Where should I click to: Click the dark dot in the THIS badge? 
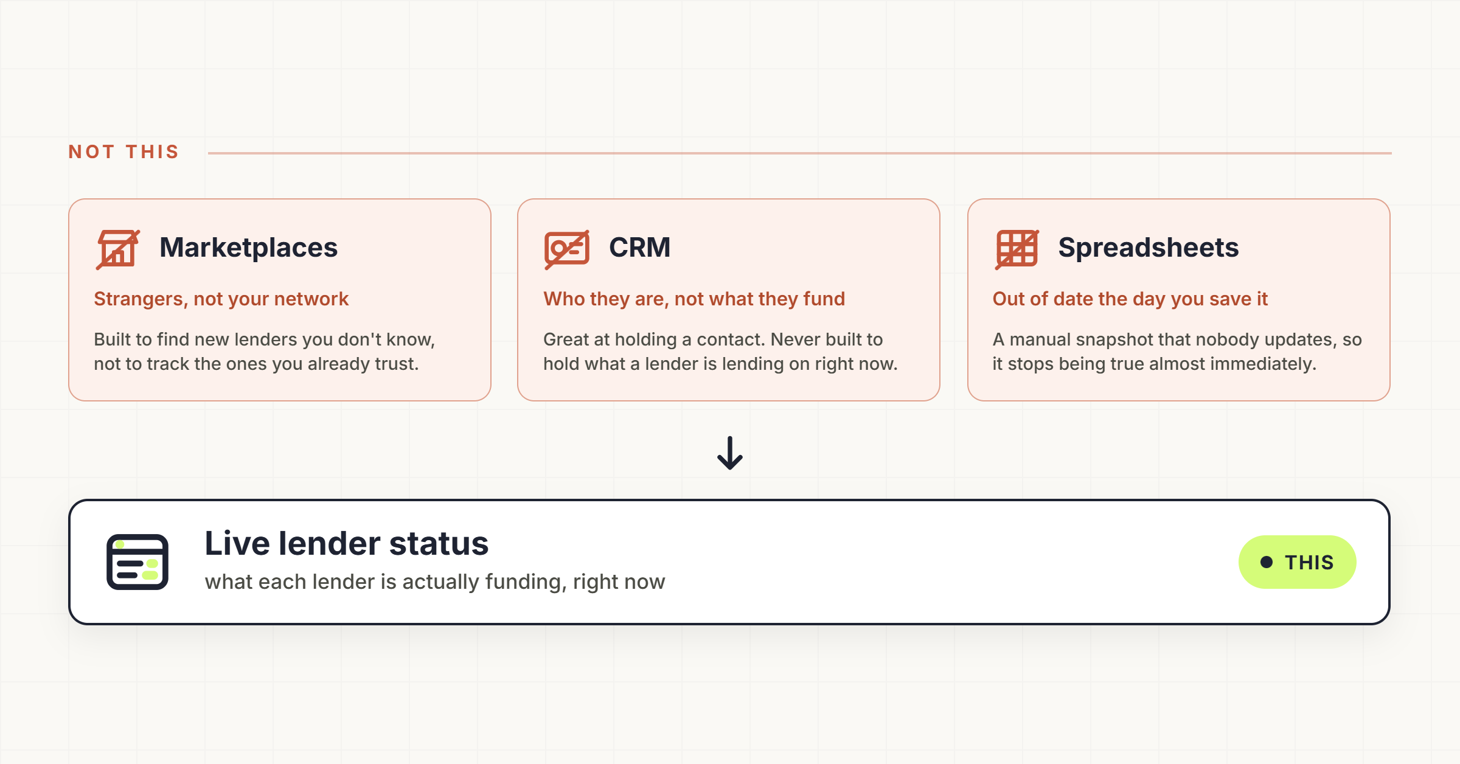point(1267,562)
